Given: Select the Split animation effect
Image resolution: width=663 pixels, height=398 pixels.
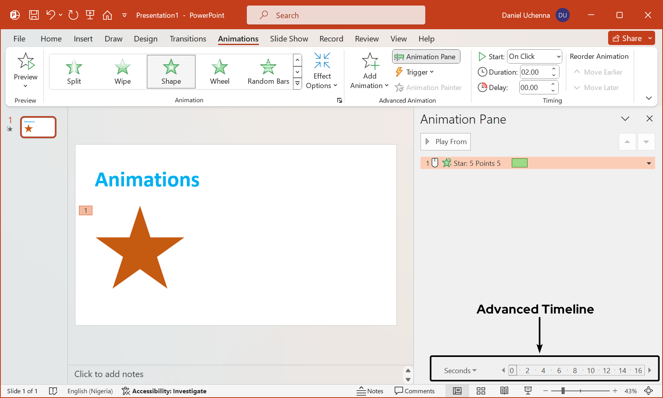Looking at the screenshot, I should click(74, 71).
